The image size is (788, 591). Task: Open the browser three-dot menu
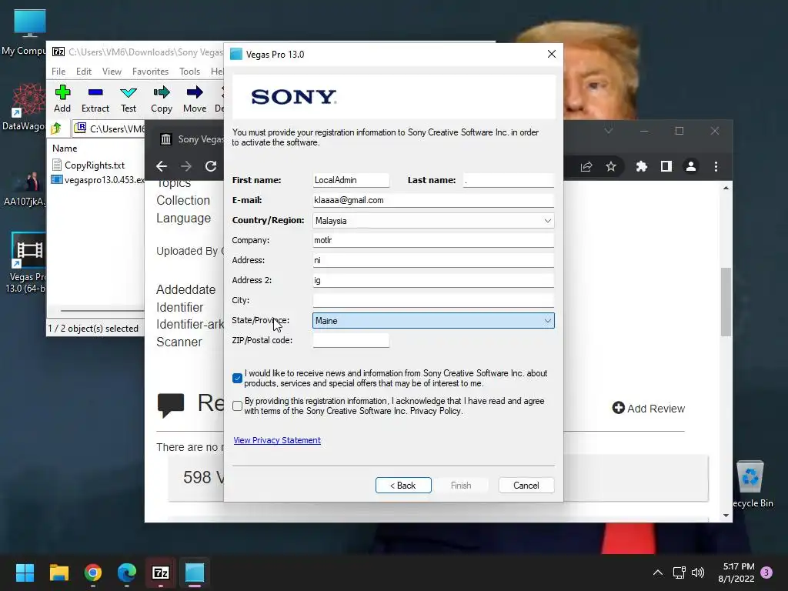pyautogui.click(x=716, y=166)
